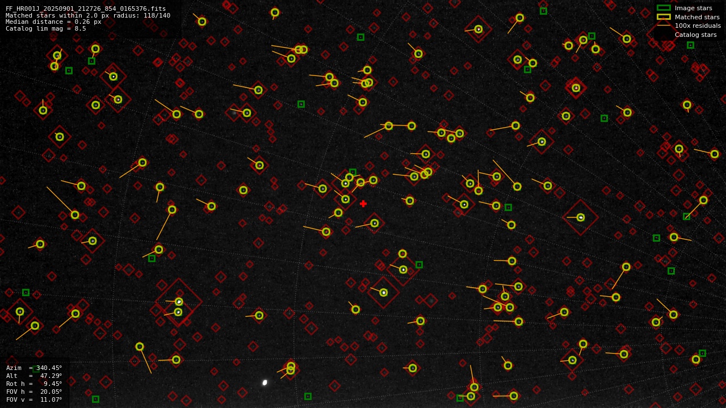
Task: Click the '100x residuals' legend label
Action: 698,26
